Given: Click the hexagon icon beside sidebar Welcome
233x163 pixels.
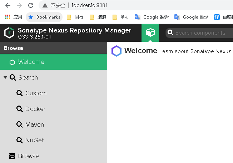Looking at the screenshot, I should coord(12,62).
